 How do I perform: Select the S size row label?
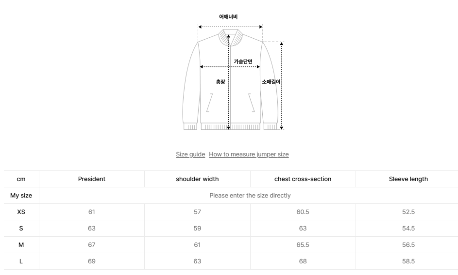tap(21, 229)
